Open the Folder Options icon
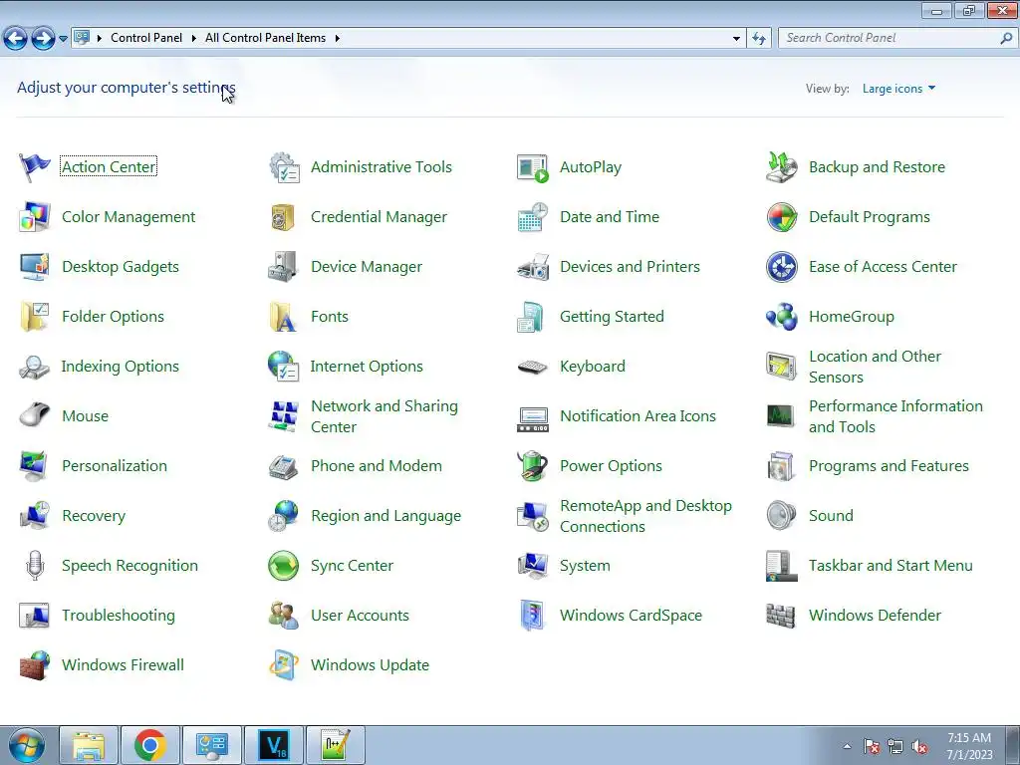The height and width of the screenshot is (765, 1020). [x=35, y=317]
